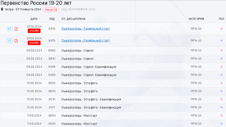Image resolution: width=226 pixels, height=127 pixels.
Task: Click code cell 9011
Action: pyautogui.click(x=52, y=107)
